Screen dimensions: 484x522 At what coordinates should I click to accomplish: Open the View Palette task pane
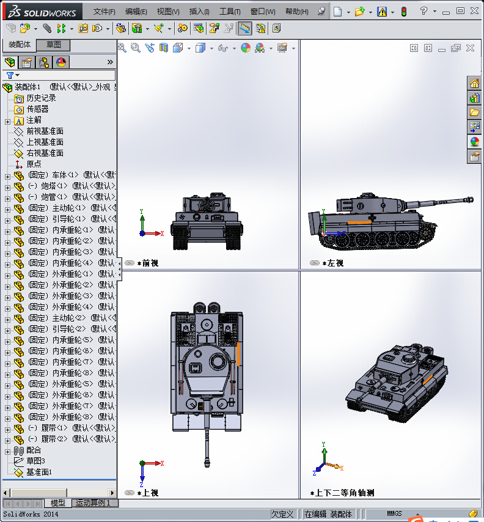(474, 127)
